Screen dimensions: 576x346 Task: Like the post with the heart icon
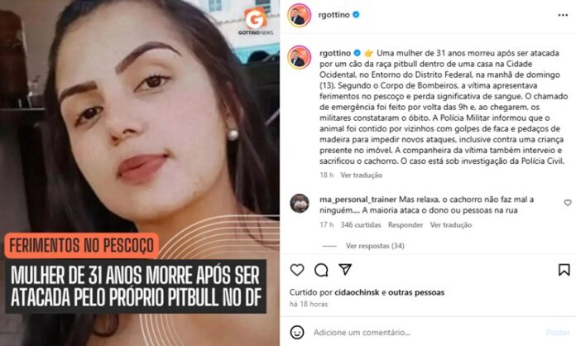point(297,270)
